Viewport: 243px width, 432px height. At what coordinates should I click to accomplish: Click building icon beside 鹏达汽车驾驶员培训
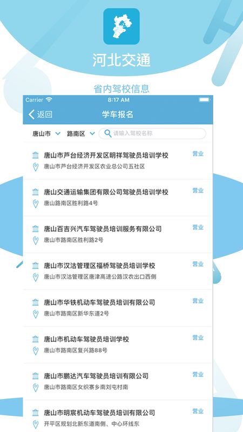36,376
